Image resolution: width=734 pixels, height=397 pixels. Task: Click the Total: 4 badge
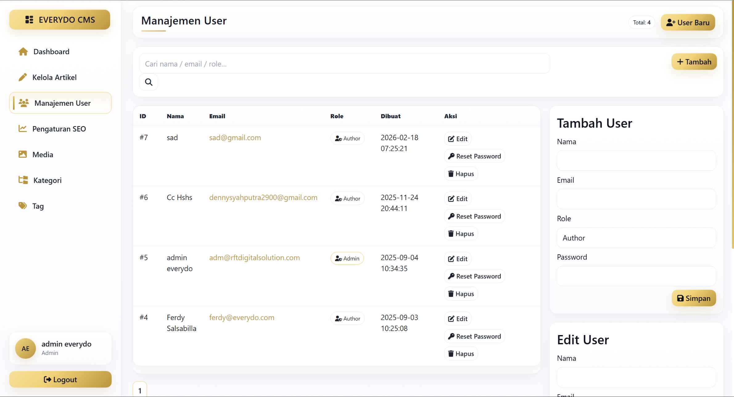641,23
